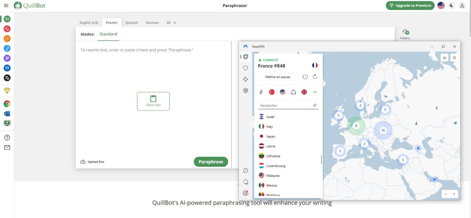
Task: Click the NordVPN Rechercher search field
Action: [x=288, y=105]
